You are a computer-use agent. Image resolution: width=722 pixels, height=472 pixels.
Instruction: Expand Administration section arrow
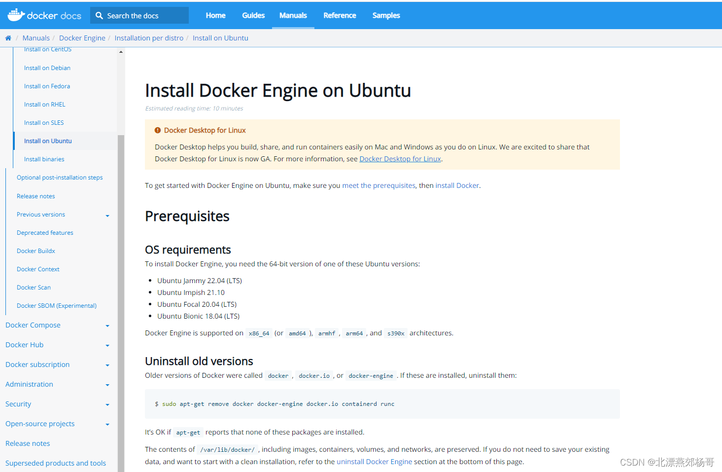tap(107, 385)
